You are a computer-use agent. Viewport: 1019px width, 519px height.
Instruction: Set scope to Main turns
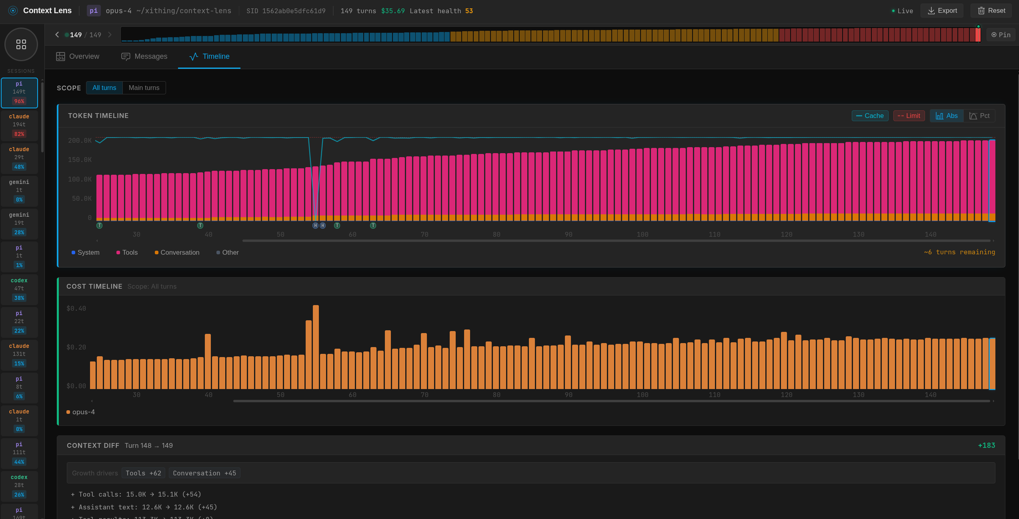point(144,88)
